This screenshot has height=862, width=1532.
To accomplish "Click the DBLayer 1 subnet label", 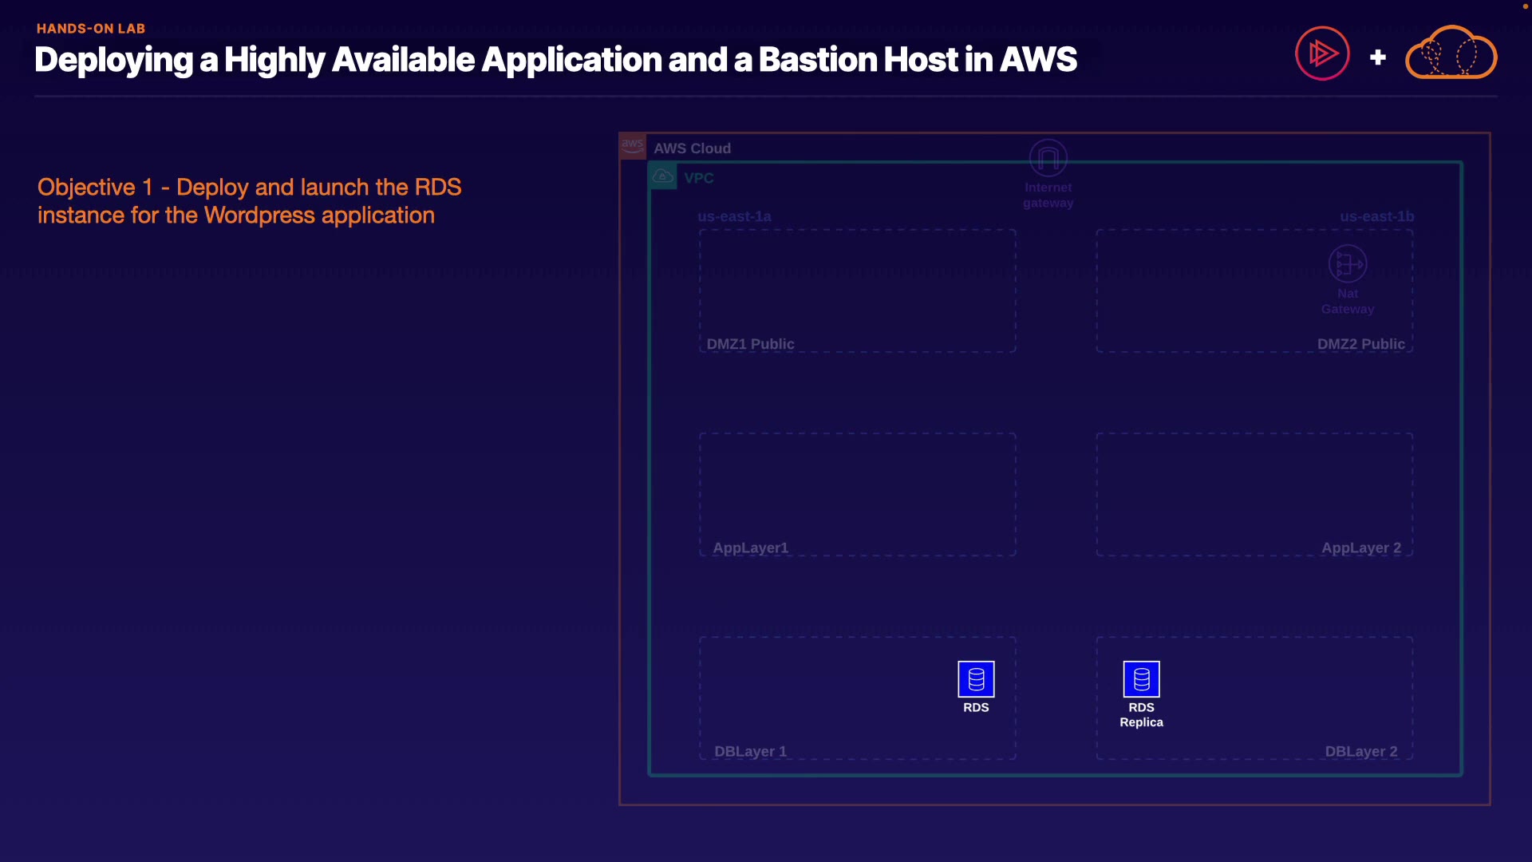I will (750, 751).
